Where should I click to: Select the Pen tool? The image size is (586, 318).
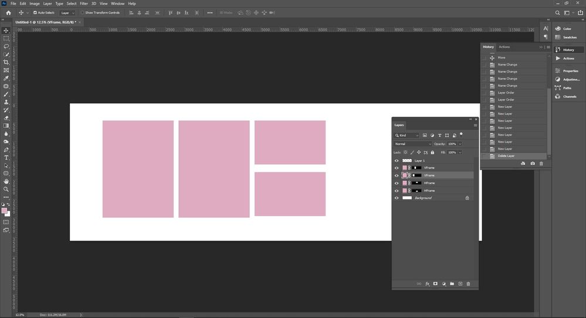coord(6,150)
